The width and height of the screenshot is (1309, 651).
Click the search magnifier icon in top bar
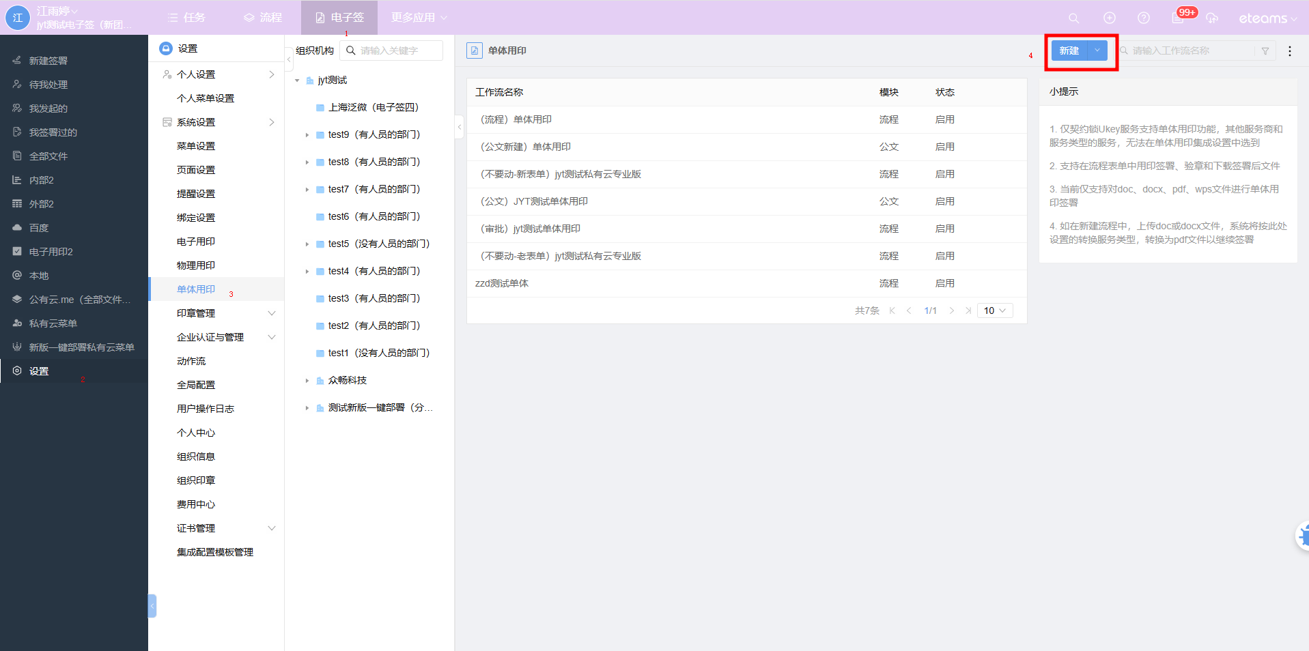(x=1073, y=18)
